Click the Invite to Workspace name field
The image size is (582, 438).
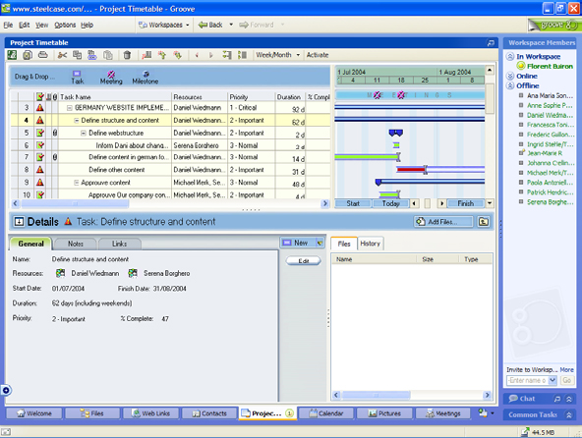click(527, 380)
